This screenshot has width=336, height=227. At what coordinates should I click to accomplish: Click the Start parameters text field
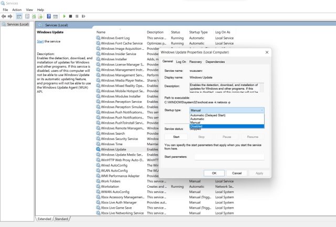(x=229, y=157)
